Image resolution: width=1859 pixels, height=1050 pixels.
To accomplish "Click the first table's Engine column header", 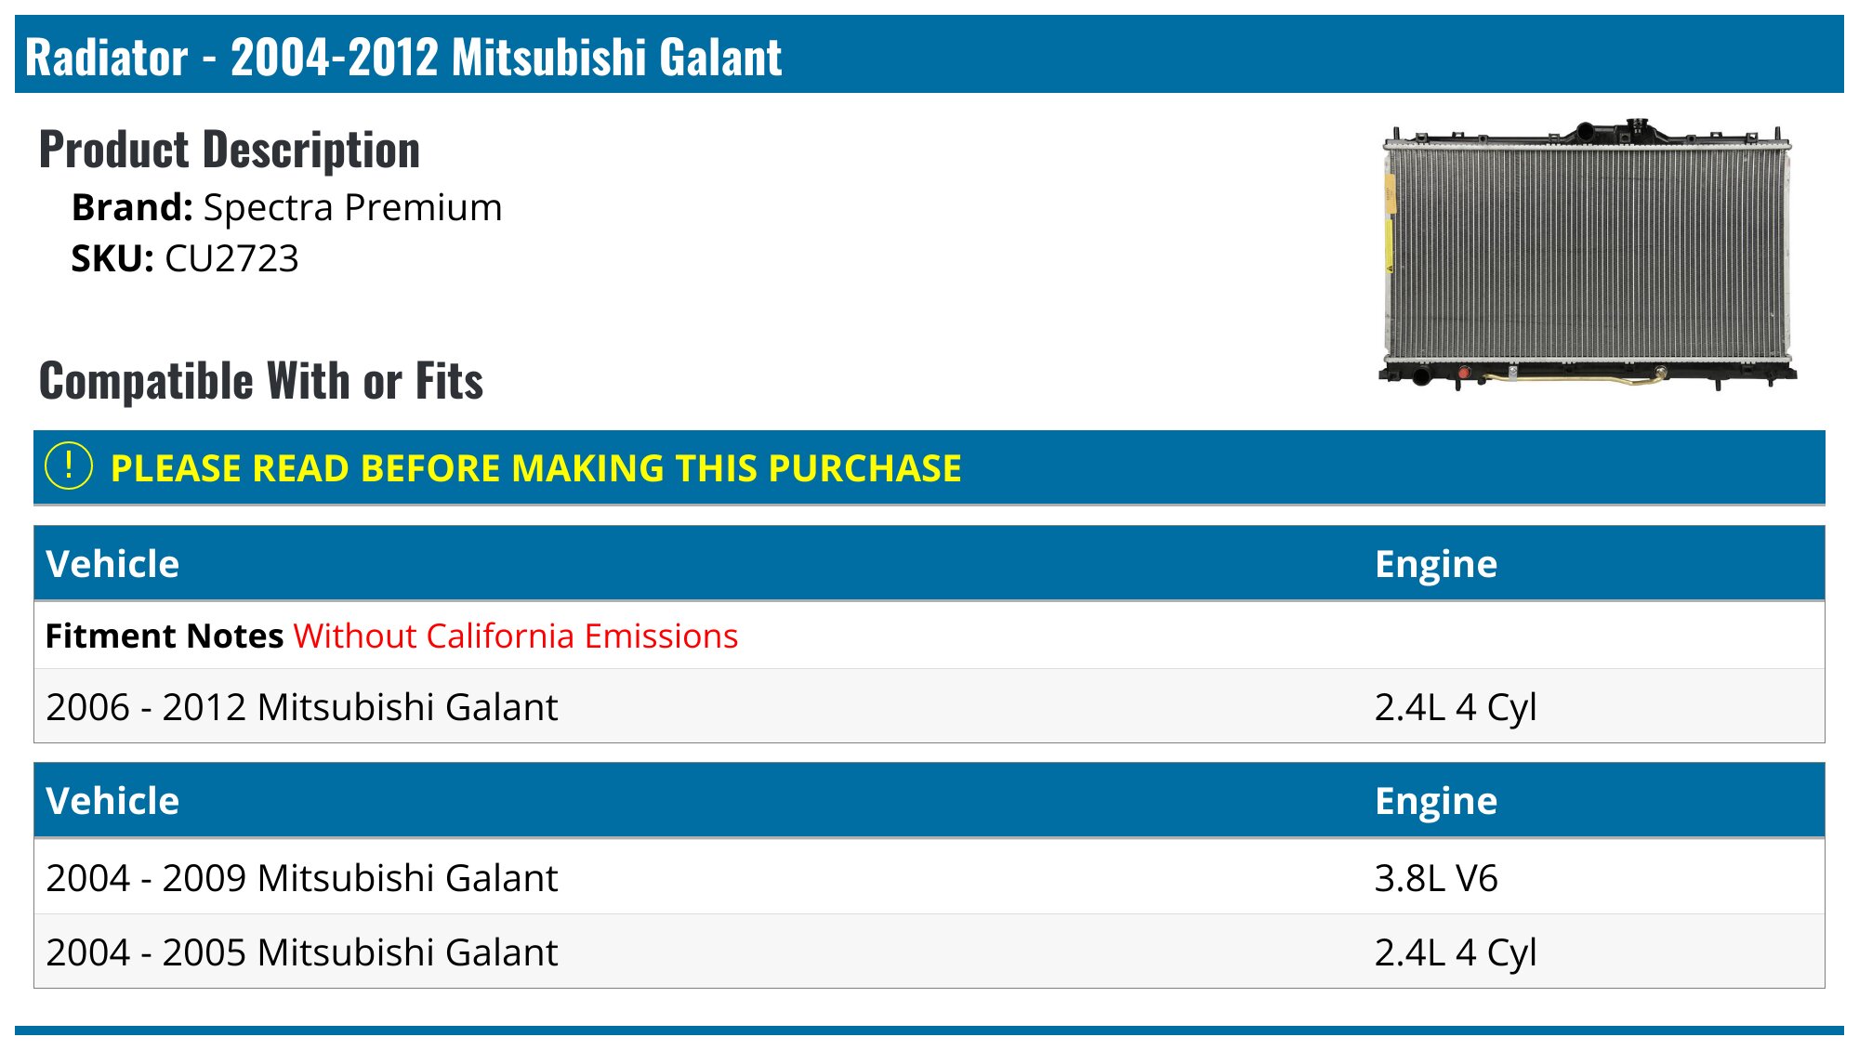I will point(1436,564).
